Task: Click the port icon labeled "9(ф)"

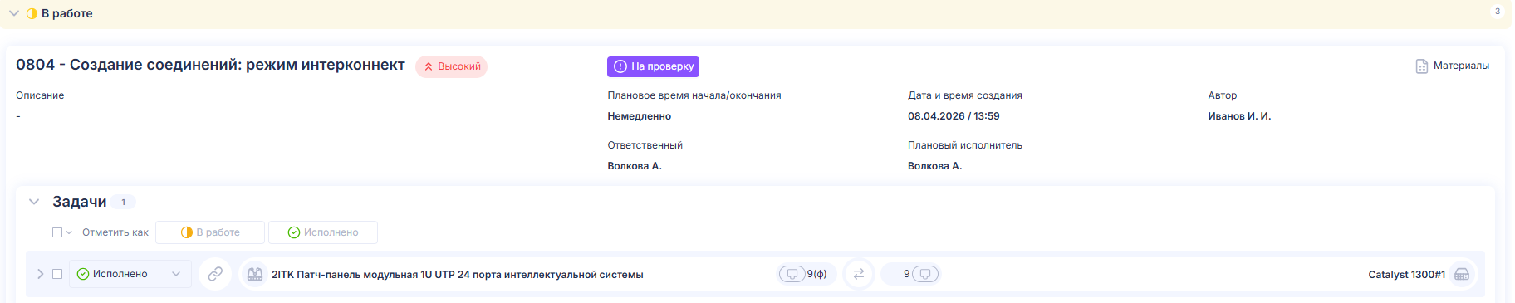Action: [792, 274]
